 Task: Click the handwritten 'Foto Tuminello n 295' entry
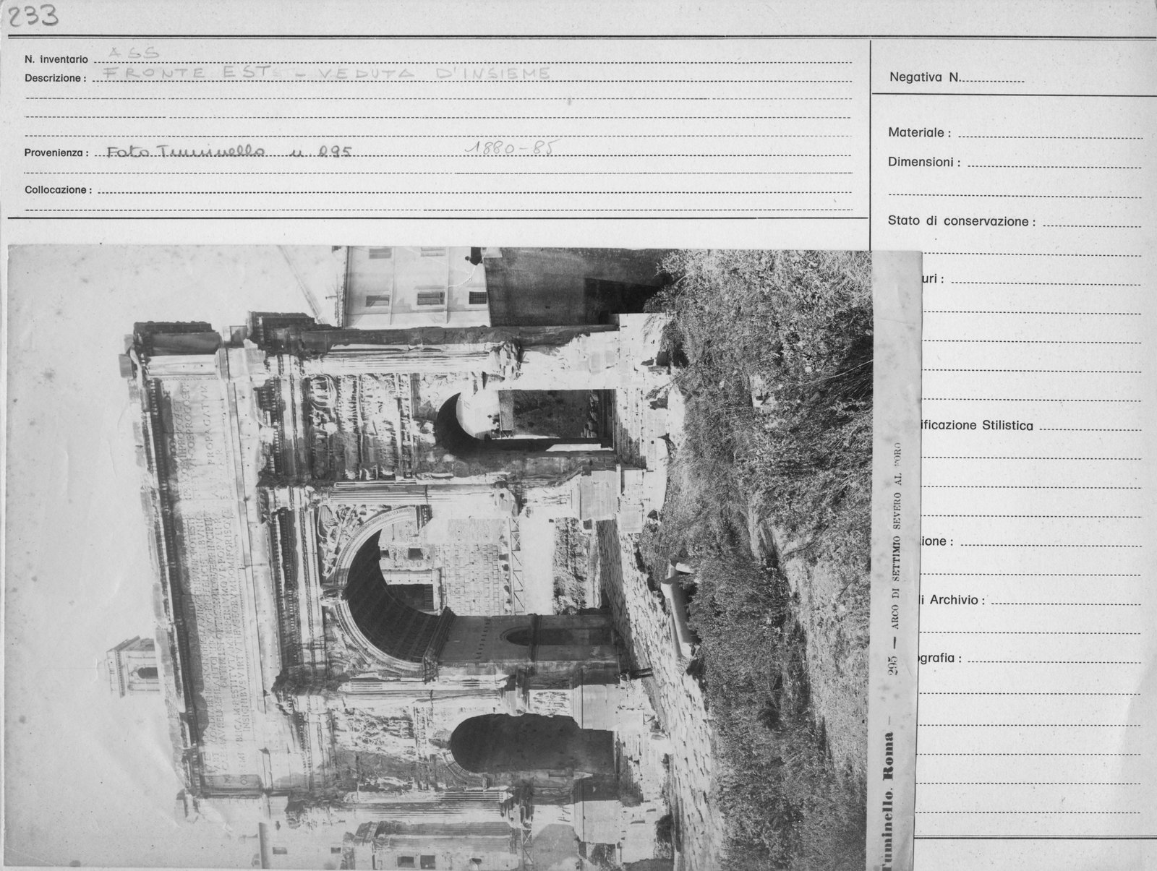(229, 151)
